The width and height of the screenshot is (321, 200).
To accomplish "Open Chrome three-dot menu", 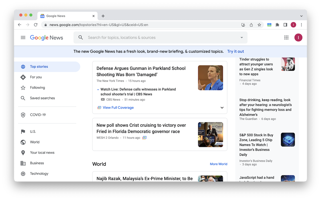I will (x=301, y=25).
